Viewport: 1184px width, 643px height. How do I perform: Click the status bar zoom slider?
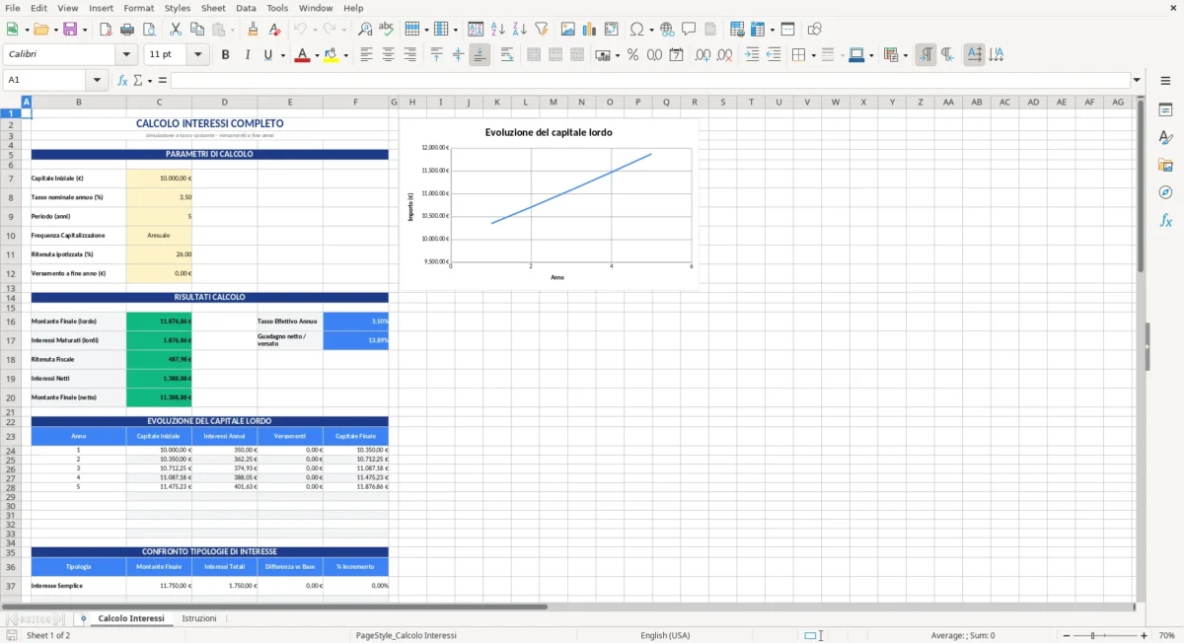click(1104, 636)
